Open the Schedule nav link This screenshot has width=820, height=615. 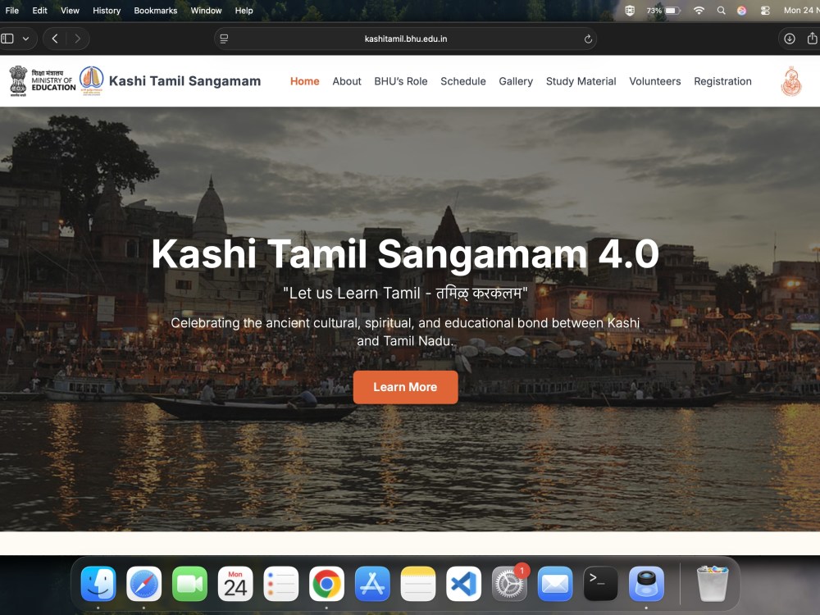462,81
